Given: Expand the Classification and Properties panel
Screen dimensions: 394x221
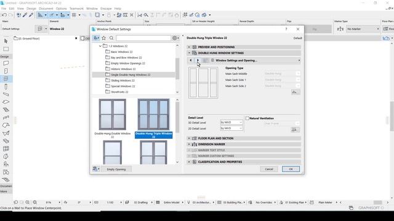Looking at the screenshot, I should 189,162.
